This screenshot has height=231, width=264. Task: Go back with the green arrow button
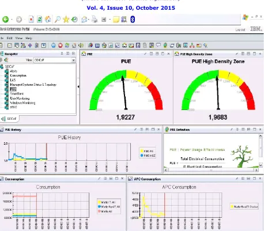click(5, 19)
